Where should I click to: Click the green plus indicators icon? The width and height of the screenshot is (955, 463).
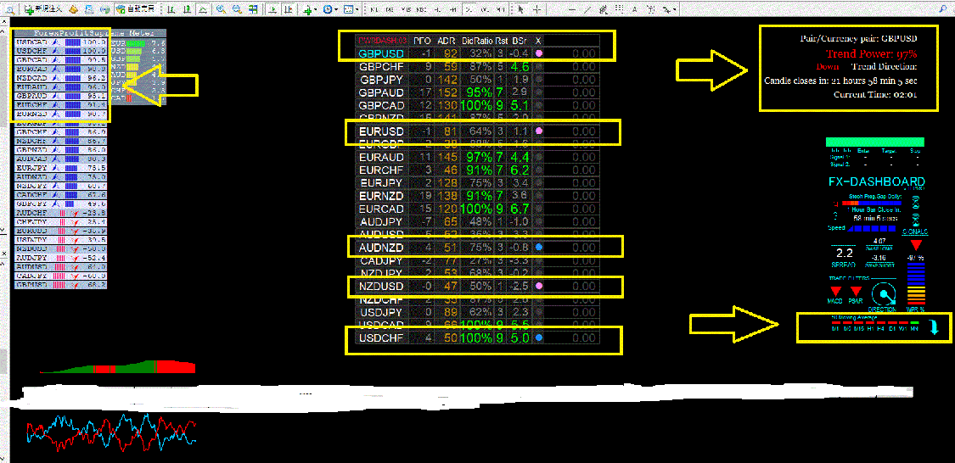pos(307,10)
